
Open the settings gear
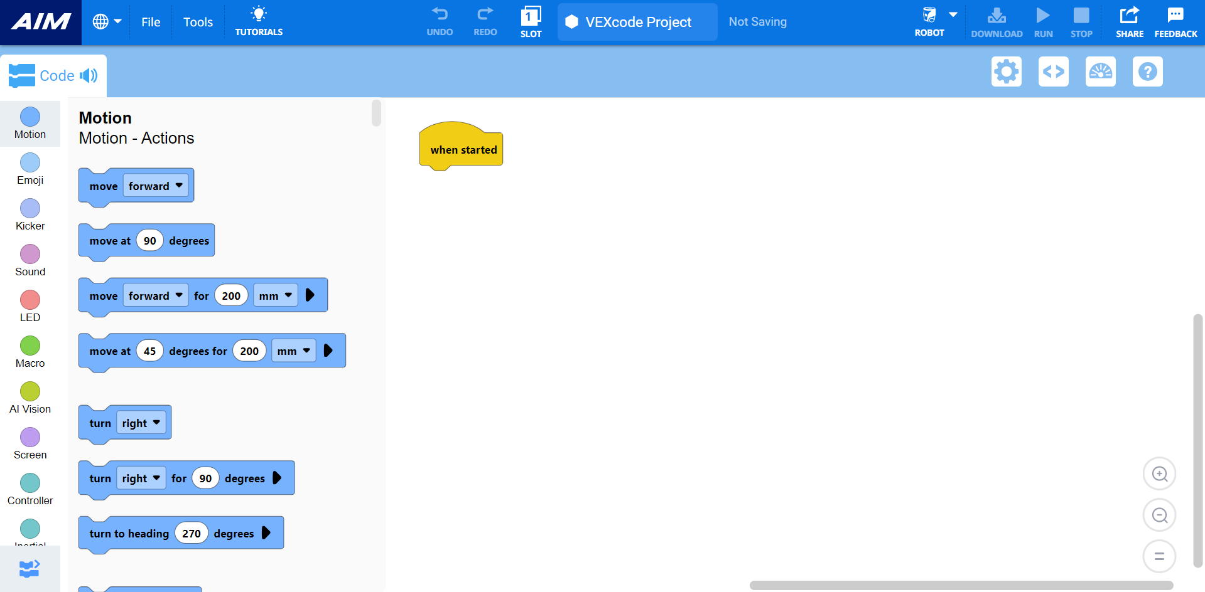[x=1006, y=71]
